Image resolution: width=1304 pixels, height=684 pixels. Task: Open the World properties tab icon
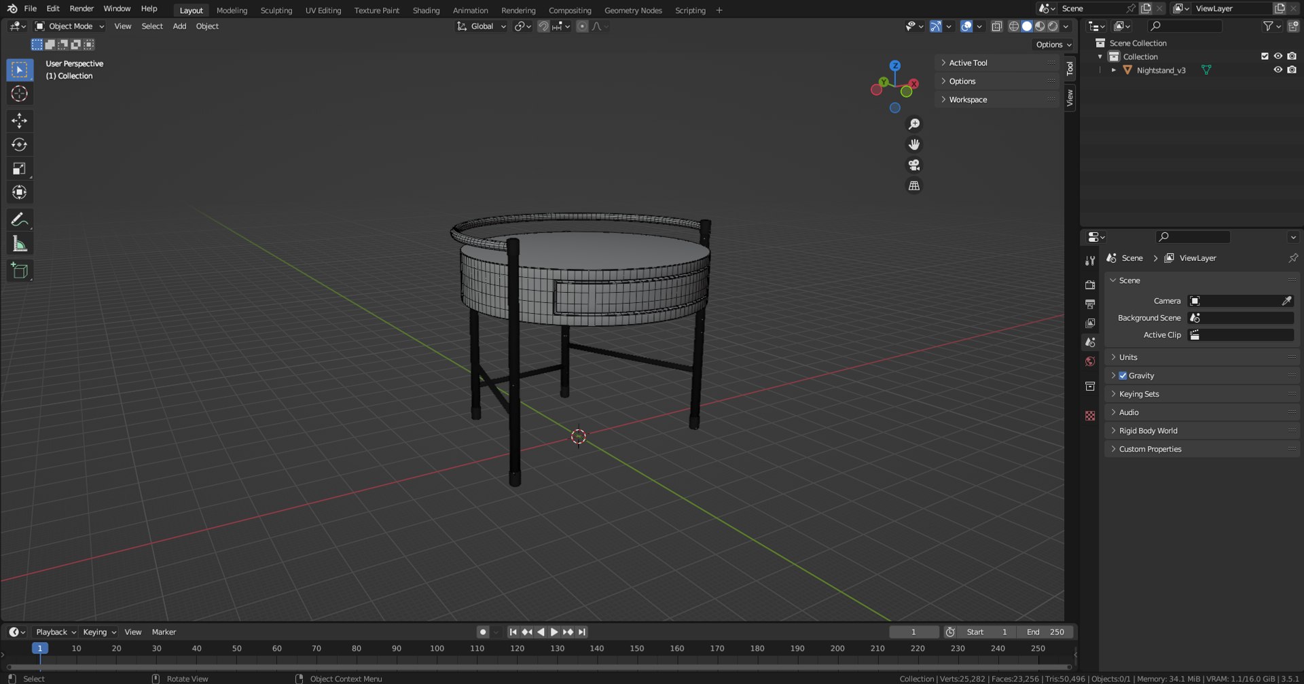tap(1090, 361)
